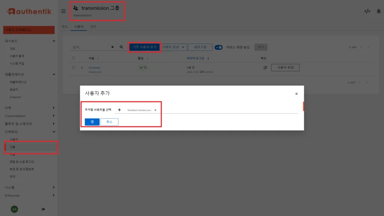The image size is (384, 216).
Task: Expand the fentatest2 row chevron
Action: pyautogui.click(x=82, y=68)
